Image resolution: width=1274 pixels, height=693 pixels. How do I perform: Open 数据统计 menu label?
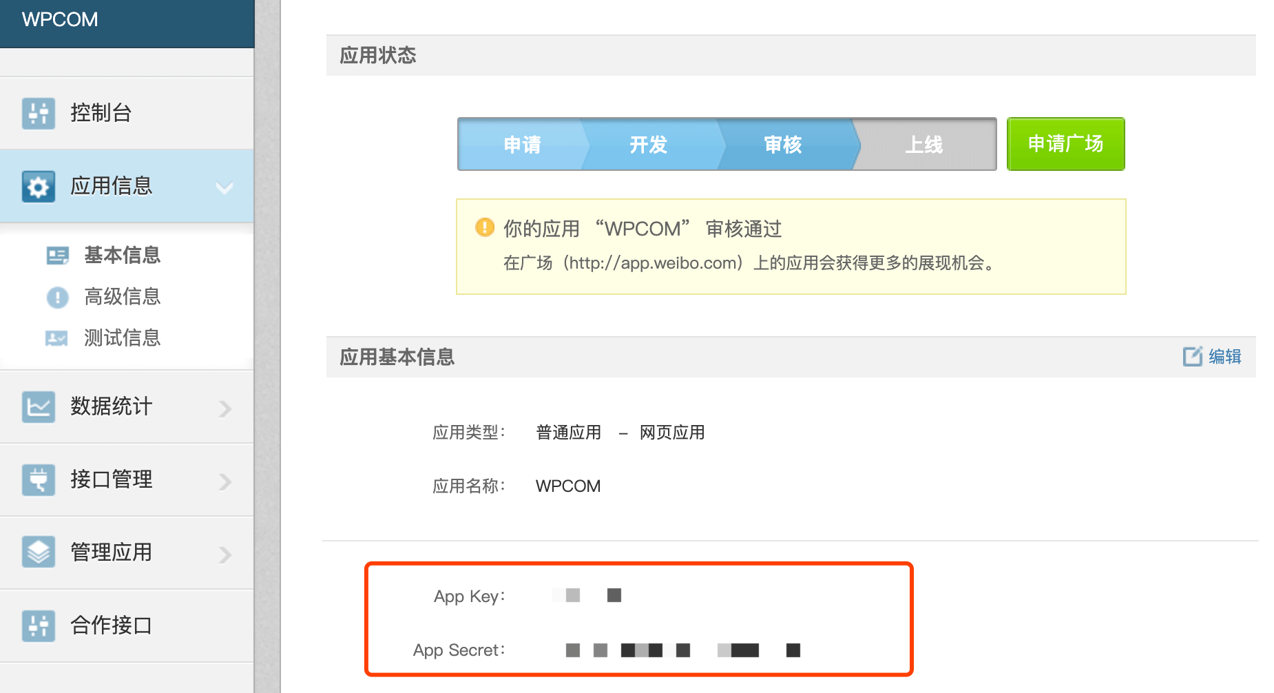[112, 406]
